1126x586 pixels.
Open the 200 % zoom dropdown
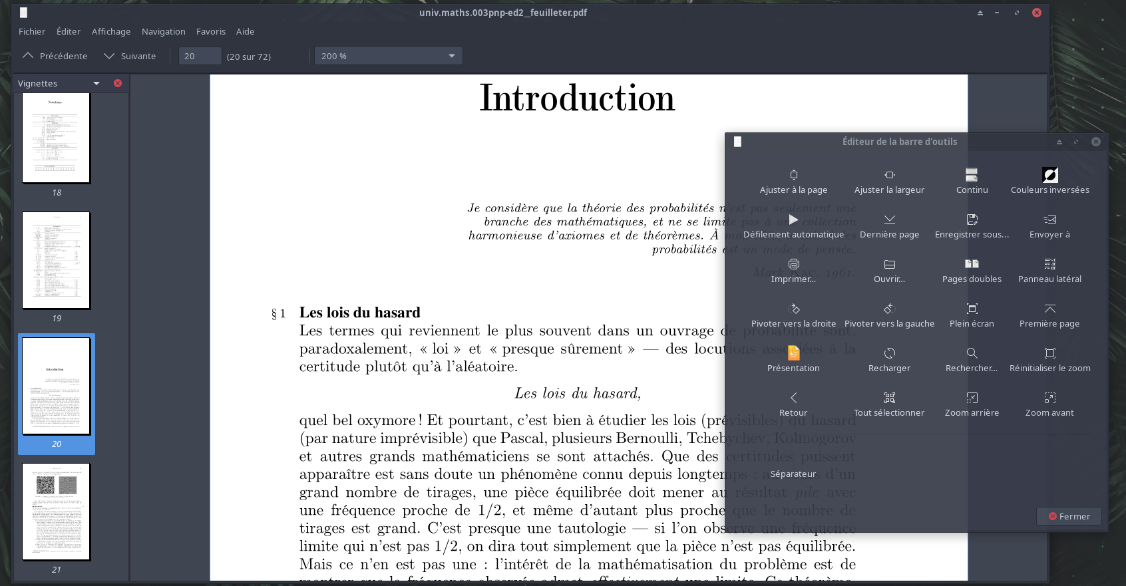389,56
